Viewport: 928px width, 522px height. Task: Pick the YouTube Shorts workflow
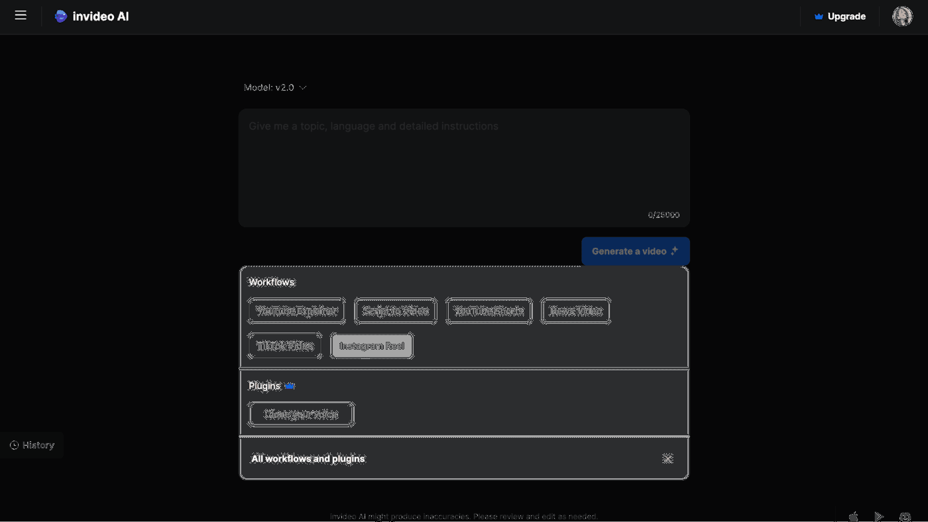[489, 311]
